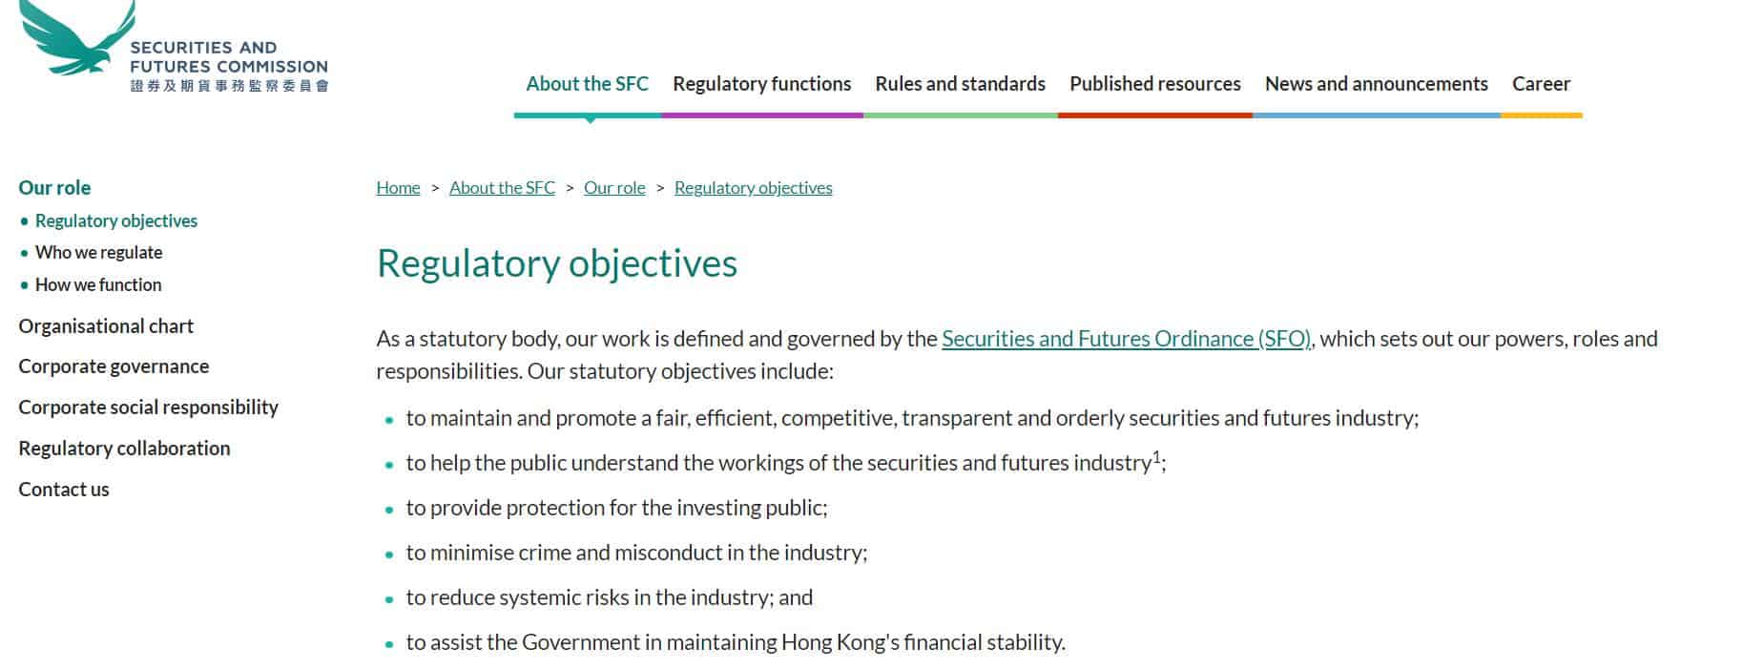1743x669 pixels.
Task: Open the News and announcements menu
Action: pos(1375,84)
